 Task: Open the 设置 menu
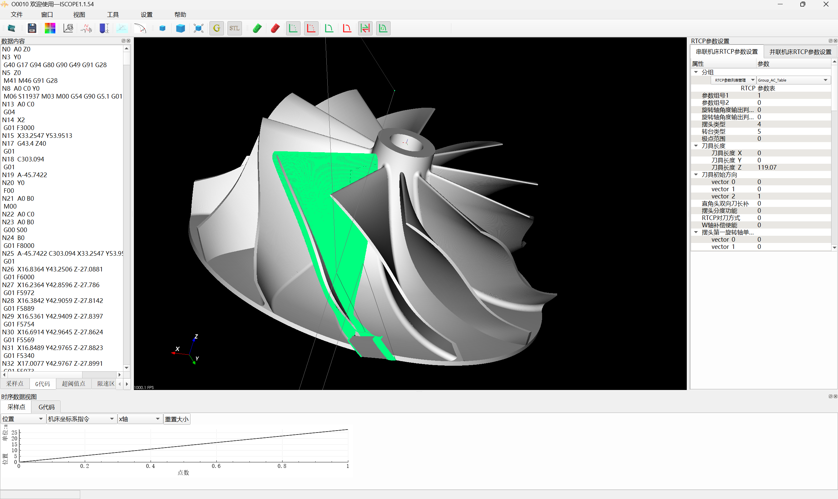pyautogui.click(x=147, y=14)
